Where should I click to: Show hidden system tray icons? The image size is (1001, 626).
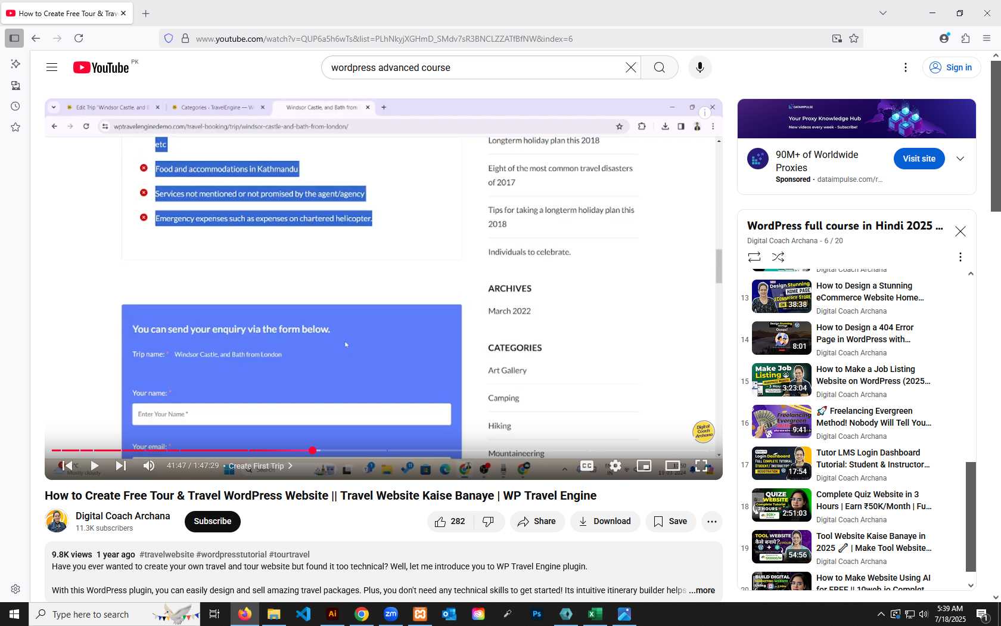pos(881,614)
